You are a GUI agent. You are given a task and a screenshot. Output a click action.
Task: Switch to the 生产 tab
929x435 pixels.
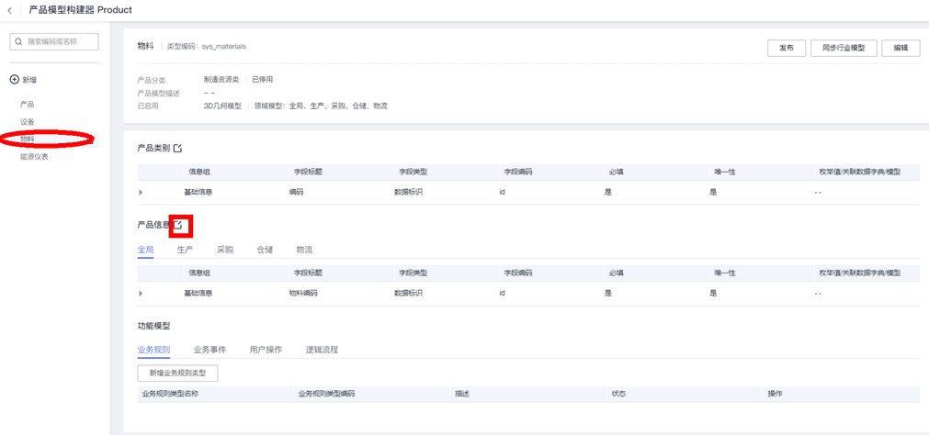(x=185, y=250)
